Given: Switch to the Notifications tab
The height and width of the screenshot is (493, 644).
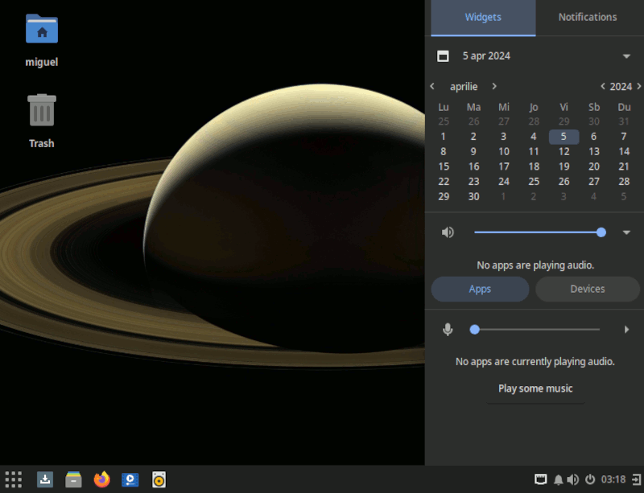Looking at the screenshot, I should pyautogui.click(x=588, y=17).
